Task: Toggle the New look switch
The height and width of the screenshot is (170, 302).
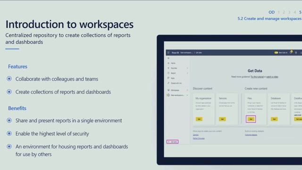Action: point(276,52)
